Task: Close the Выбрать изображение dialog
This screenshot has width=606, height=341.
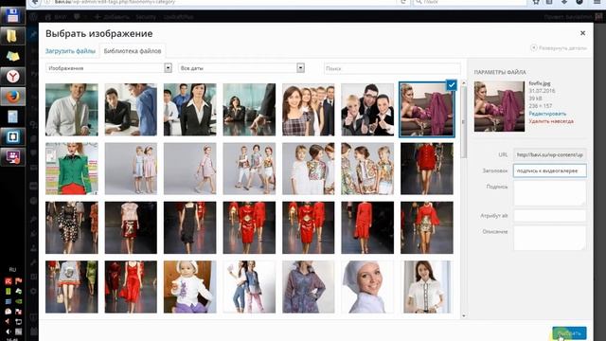Action: [582, 33]
